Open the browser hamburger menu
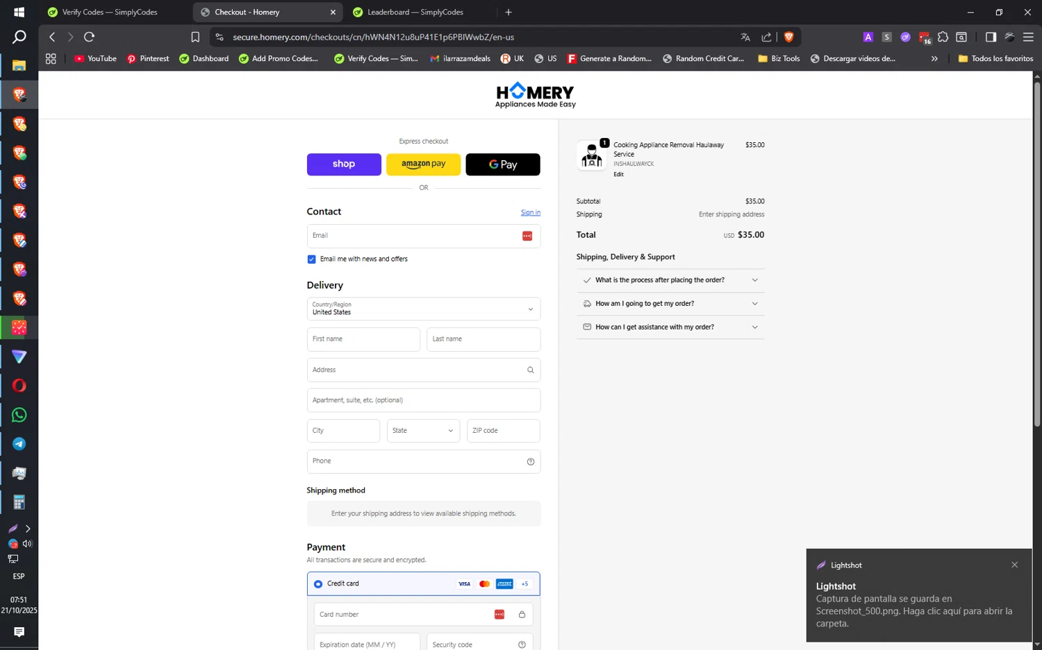Viewport: 1042px width, 650px height. pyautogui.click(x=1028, y=37)
